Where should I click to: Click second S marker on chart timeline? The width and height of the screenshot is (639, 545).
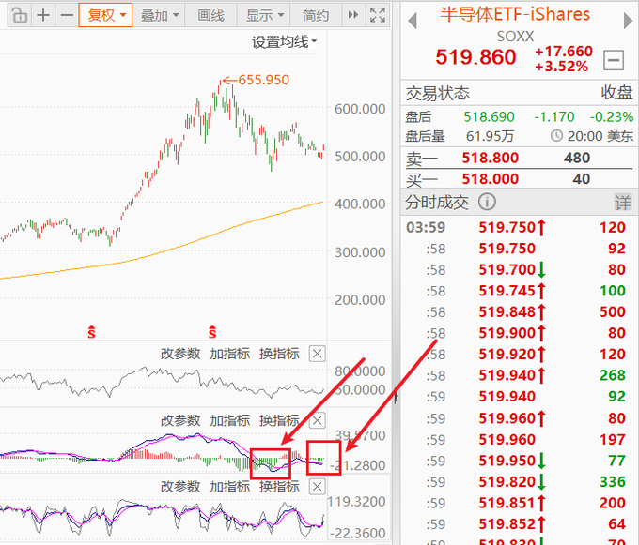coord(212,332)
